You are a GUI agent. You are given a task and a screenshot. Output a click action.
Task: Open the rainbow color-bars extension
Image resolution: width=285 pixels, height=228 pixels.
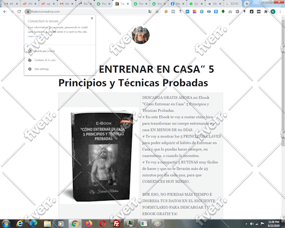click(195, 11)
